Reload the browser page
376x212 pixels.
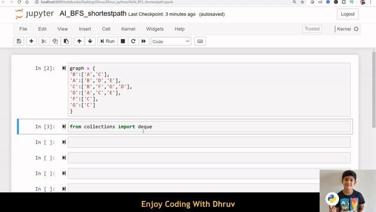pyautogui.click(x=19, y=2)
